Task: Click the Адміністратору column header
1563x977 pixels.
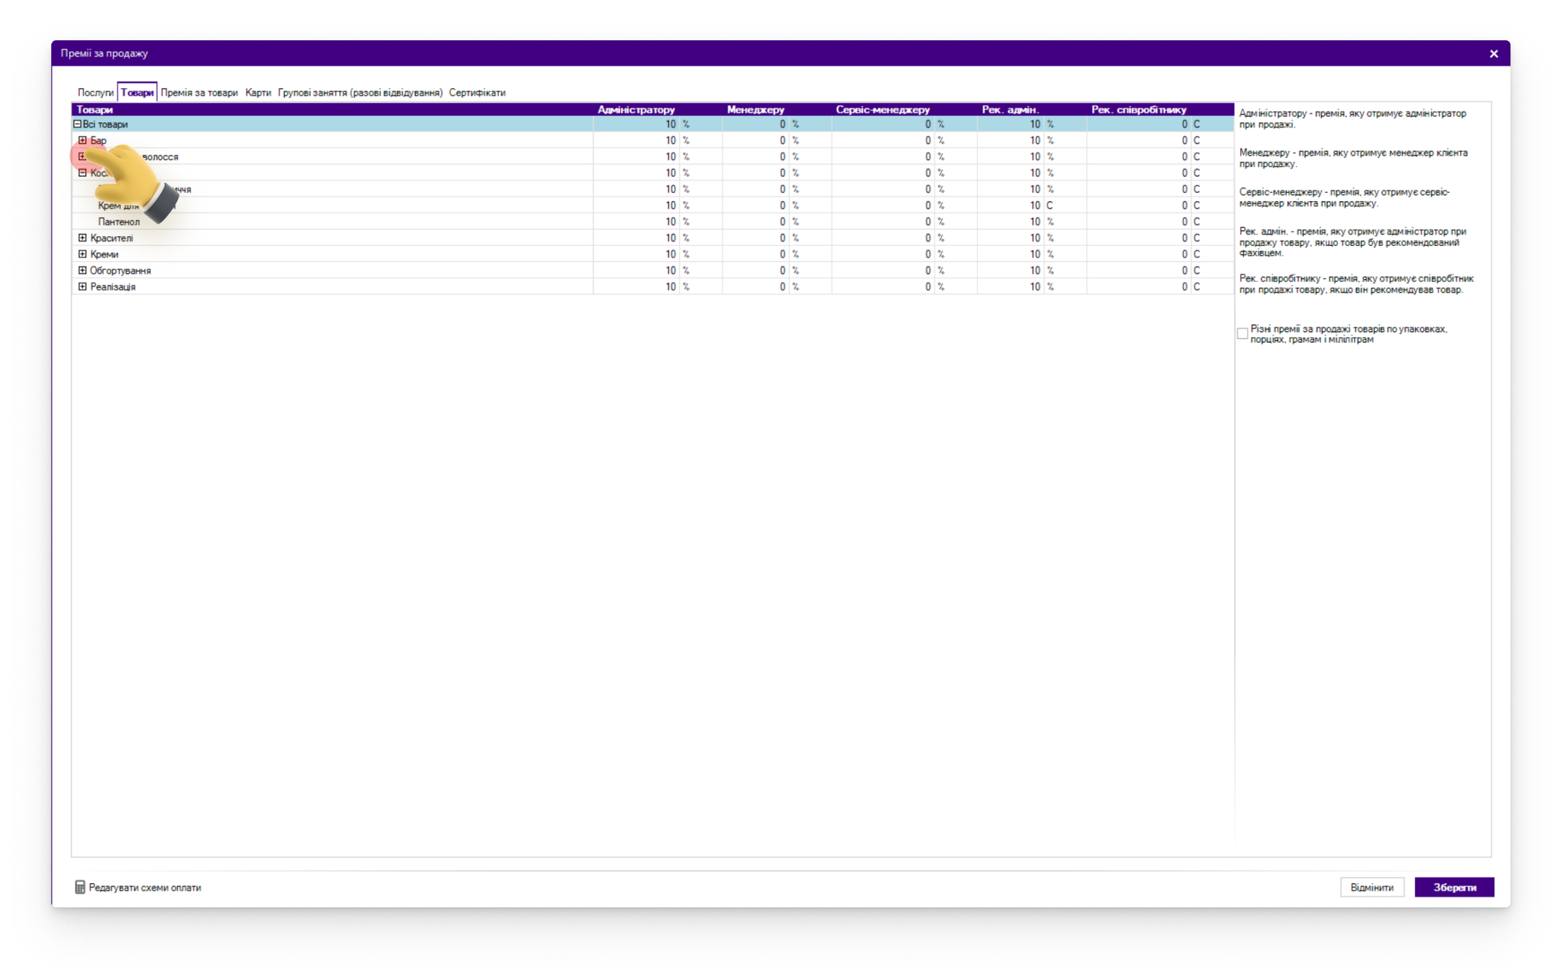Action: click(x=636, y=109)
